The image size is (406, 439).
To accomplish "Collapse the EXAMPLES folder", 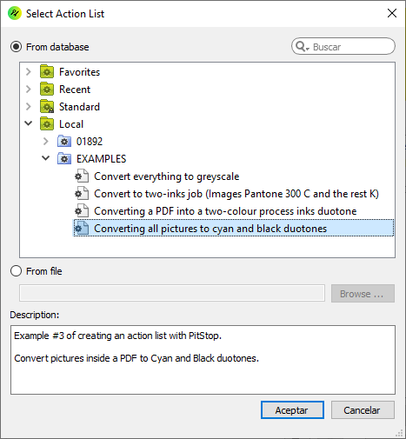I will click(46, 158).
